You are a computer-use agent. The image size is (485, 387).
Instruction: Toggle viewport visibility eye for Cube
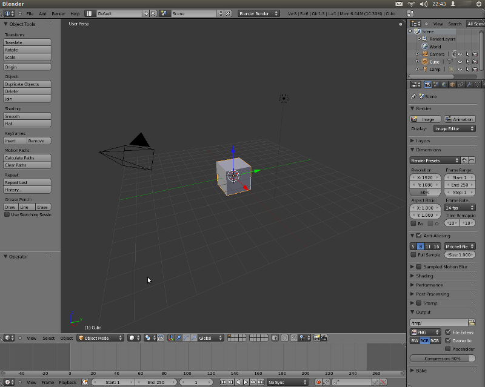[x=460, y=62]
